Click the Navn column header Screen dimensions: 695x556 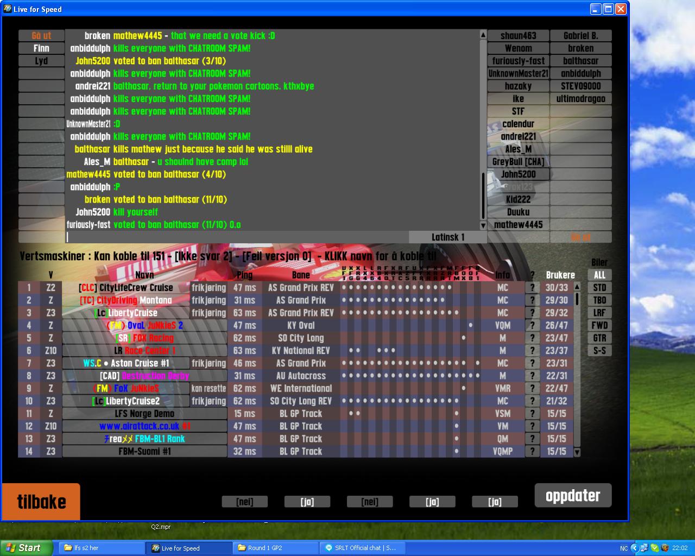pos(144,275)
